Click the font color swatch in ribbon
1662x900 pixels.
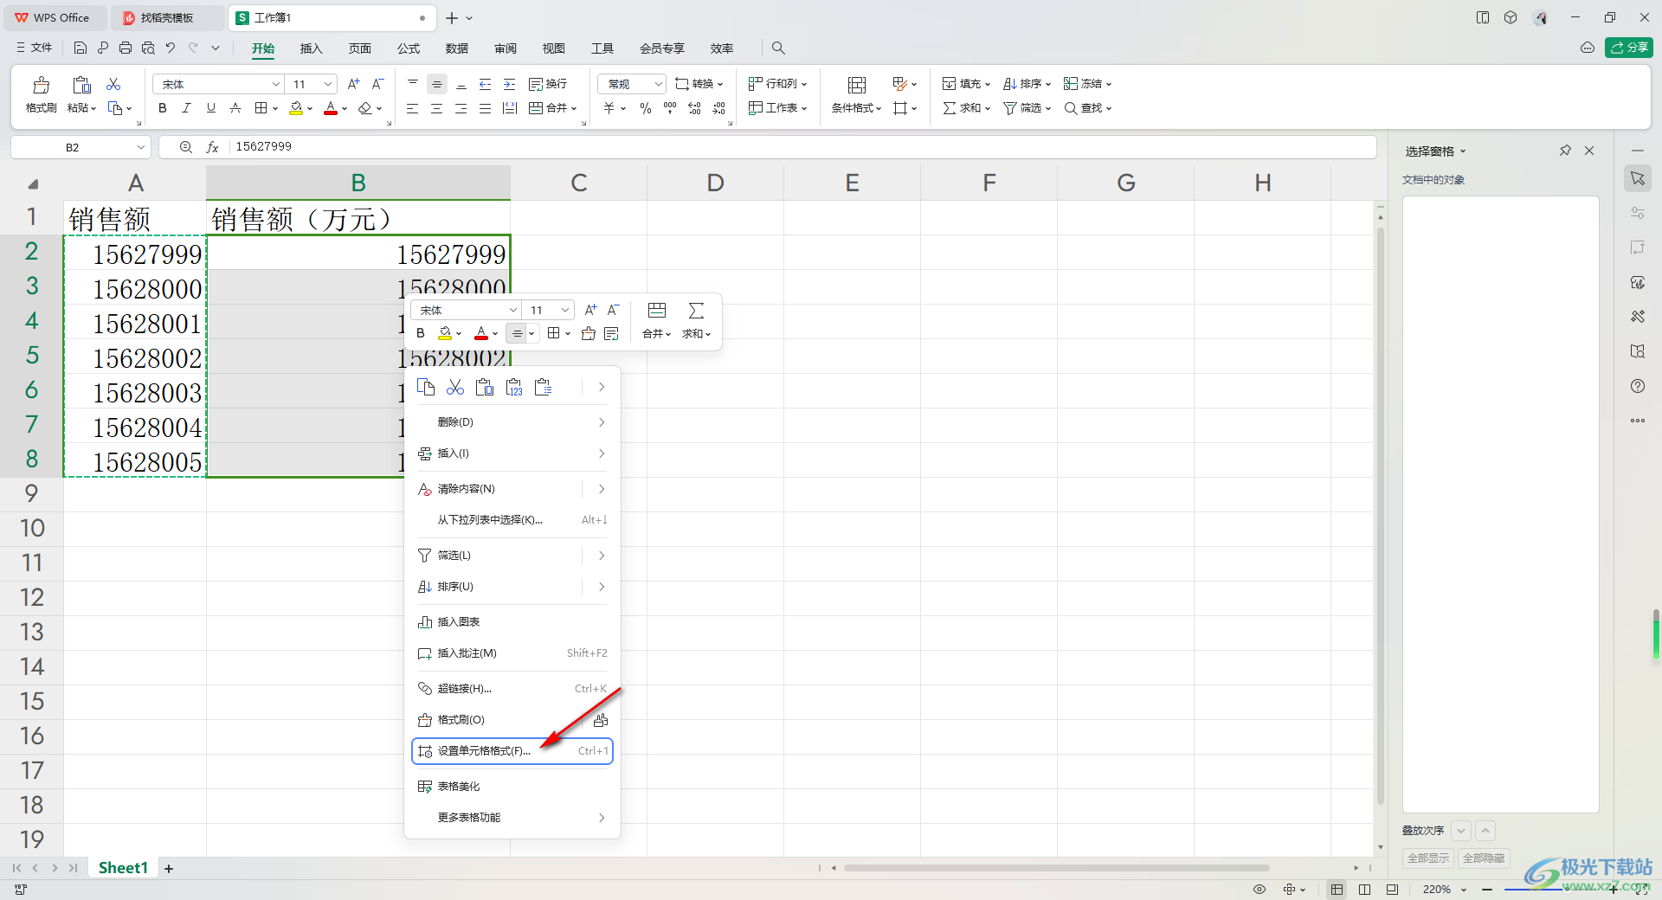coord(331,108)
